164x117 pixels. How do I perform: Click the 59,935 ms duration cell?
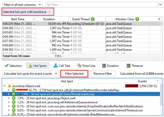(x=49, y=24)
